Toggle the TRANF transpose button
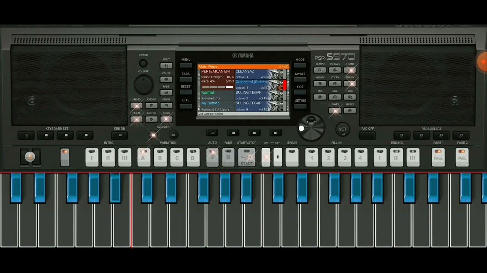 pyautogui.click(x=350, y=70)
